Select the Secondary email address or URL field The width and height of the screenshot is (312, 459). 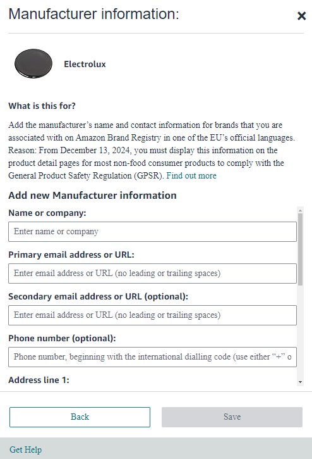tap(152, 315)
